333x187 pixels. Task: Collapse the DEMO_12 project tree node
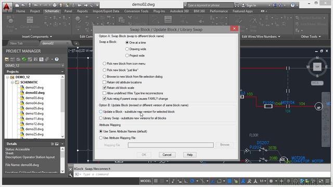(x=7, y=77)
